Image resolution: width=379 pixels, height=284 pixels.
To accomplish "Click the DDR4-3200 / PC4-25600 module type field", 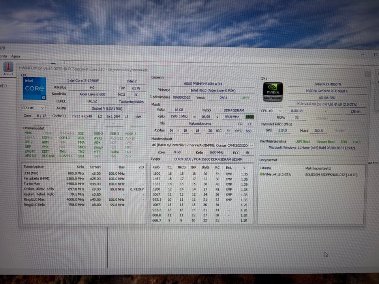I will pos(208,159).
